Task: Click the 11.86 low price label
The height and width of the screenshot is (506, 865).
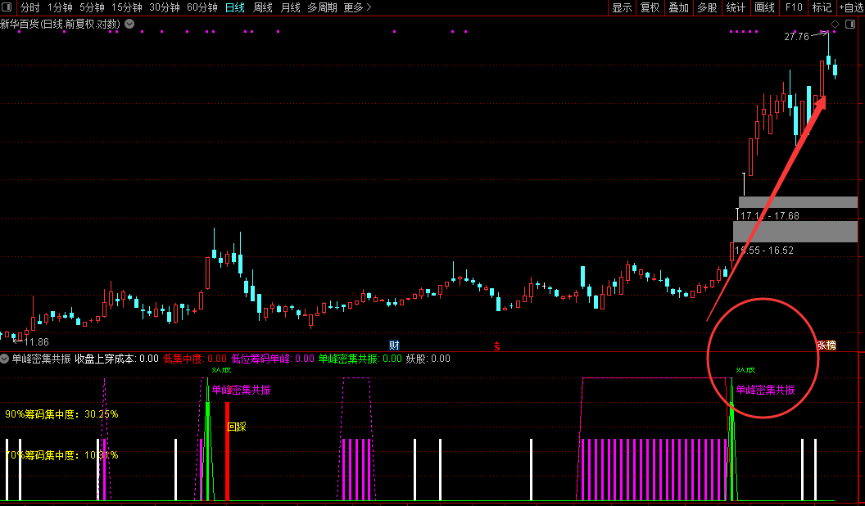Action: [x=36, y=341]
